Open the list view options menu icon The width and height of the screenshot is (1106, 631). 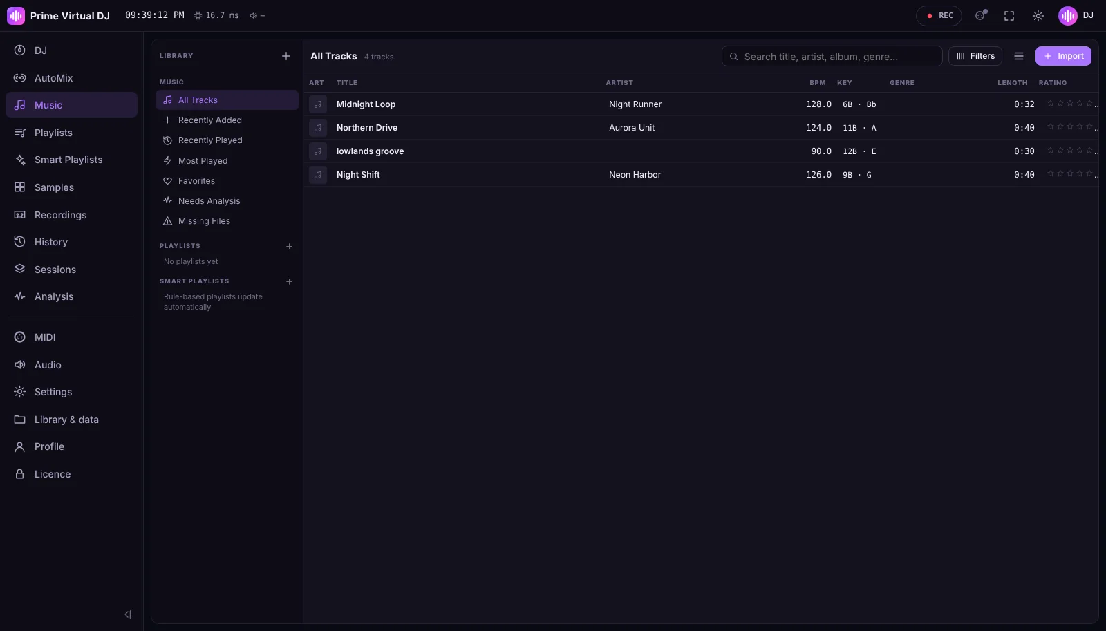(1019, 56)
